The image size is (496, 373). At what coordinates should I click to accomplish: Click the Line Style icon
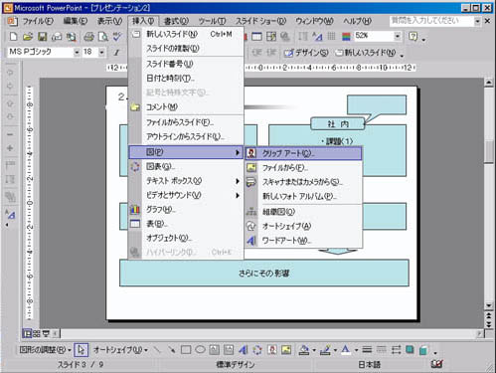pyautogui.click(x=367, y=350)
